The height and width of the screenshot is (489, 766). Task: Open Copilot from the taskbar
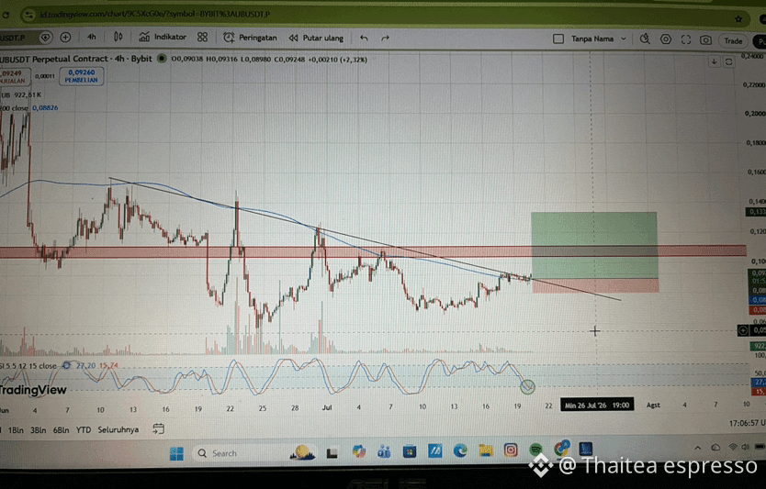click(359, 451)
